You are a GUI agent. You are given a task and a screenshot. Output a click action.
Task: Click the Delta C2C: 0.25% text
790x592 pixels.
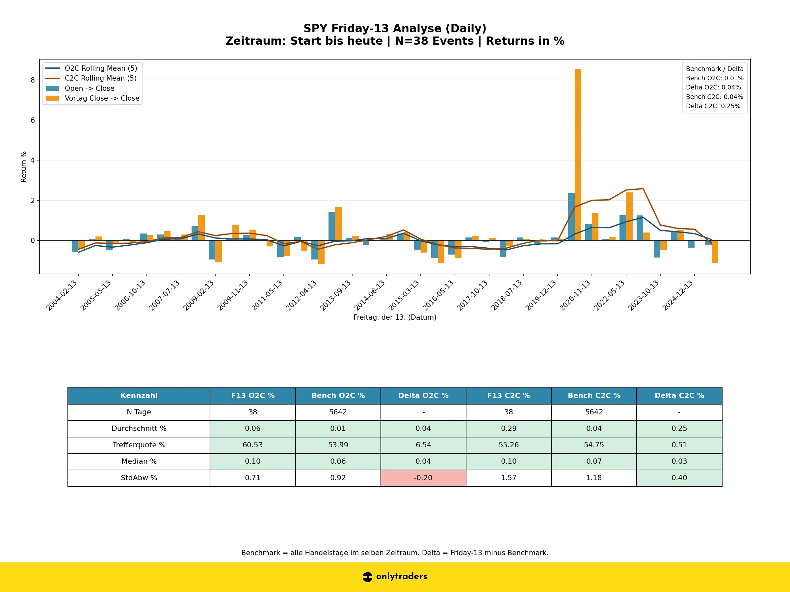[713, 106]
